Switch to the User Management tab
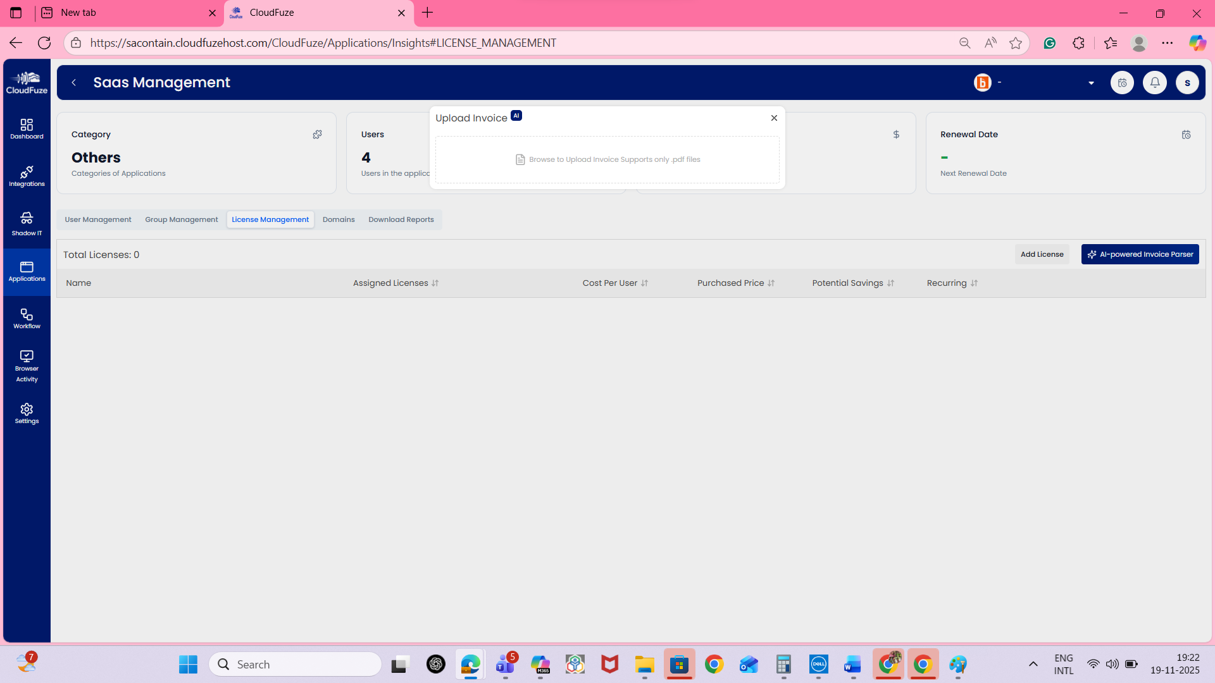The width and height of the screenshot is (1215, 683). tap(98, 219)
